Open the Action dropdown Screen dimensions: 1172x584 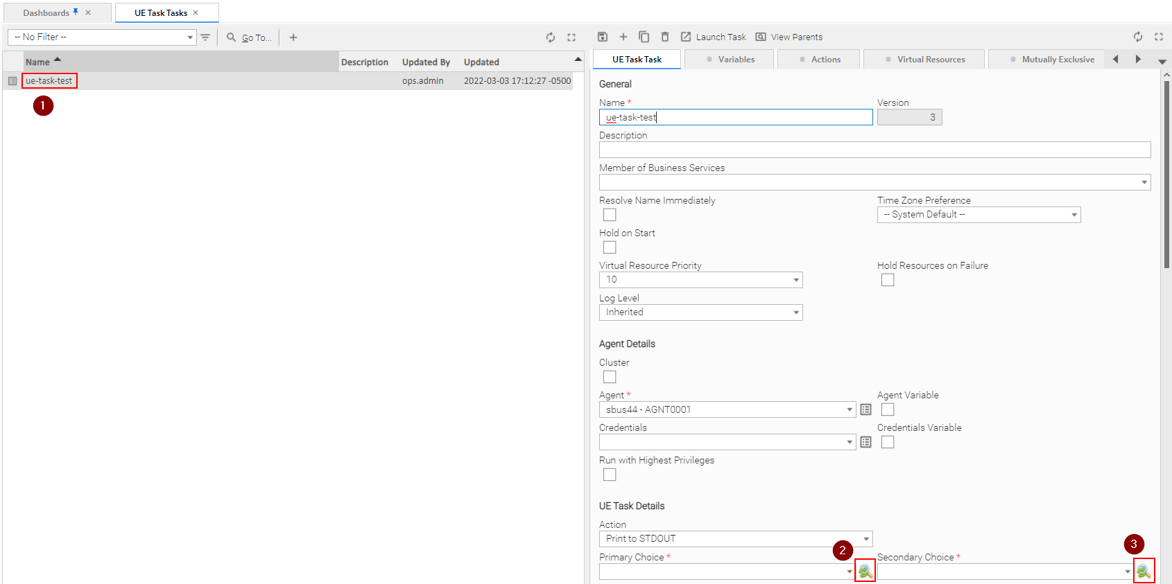tap(735, 539)
